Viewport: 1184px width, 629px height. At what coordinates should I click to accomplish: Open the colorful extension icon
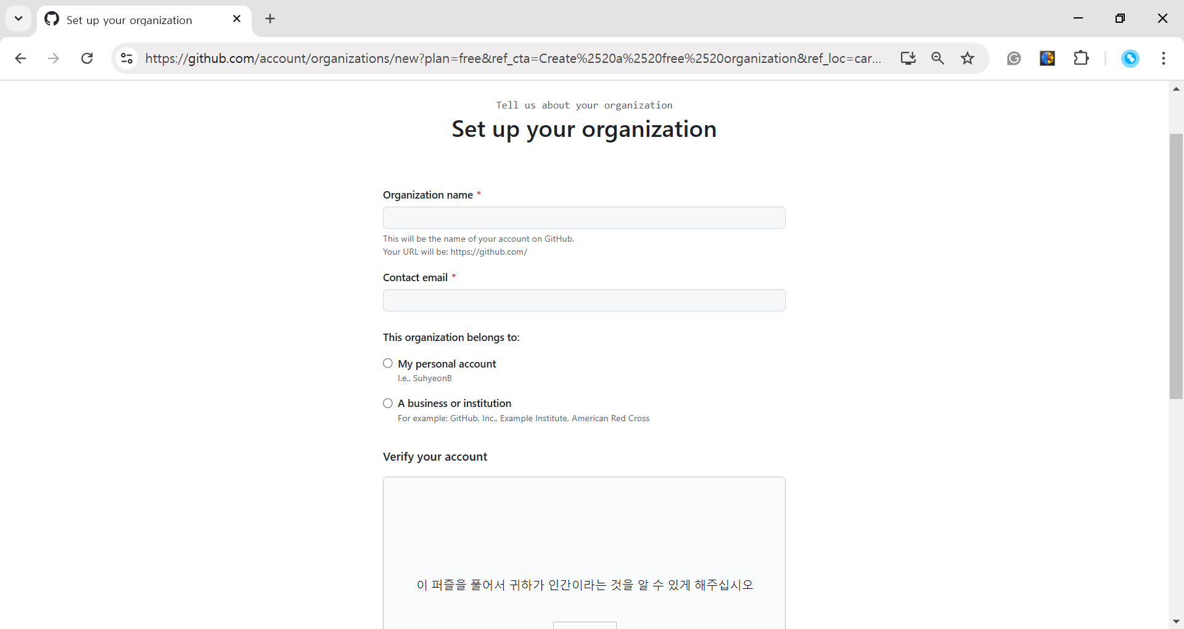tap(1047, 58)
